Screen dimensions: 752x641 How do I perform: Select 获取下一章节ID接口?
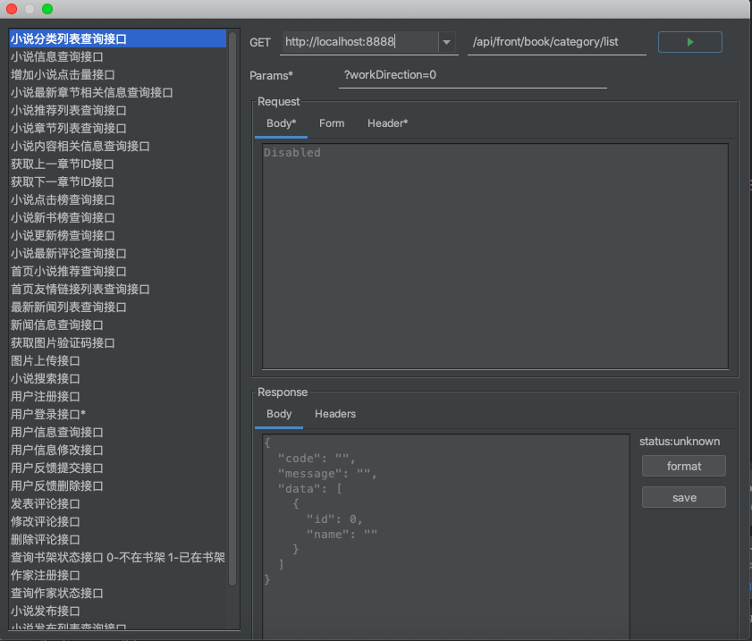(118, 182)
